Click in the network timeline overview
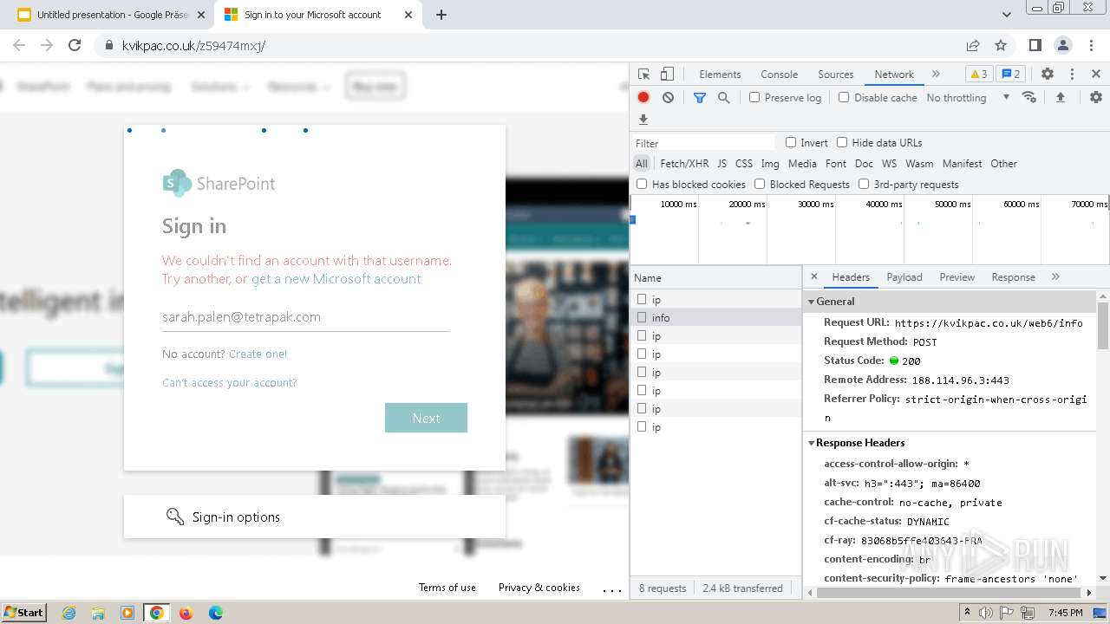This screenshot has width=1110, height=624. 870,231
